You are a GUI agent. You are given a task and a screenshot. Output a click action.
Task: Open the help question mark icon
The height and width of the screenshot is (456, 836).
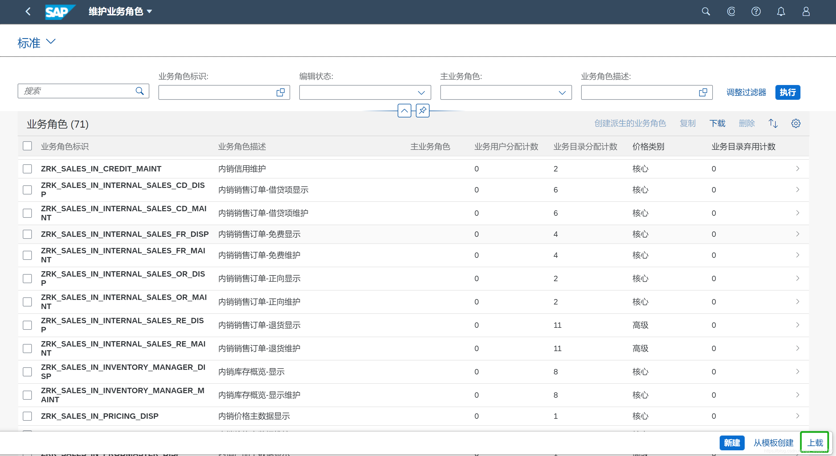pos(756,12)
